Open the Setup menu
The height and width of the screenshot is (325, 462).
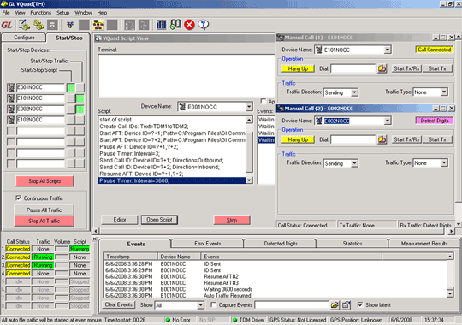(62, 13)
